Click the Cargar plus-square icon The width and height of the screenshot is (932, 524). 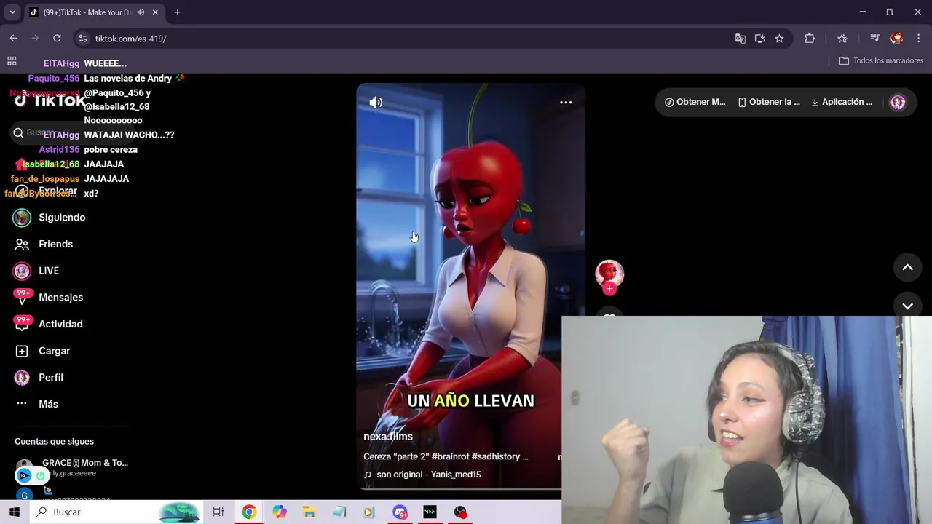[23, 351]
